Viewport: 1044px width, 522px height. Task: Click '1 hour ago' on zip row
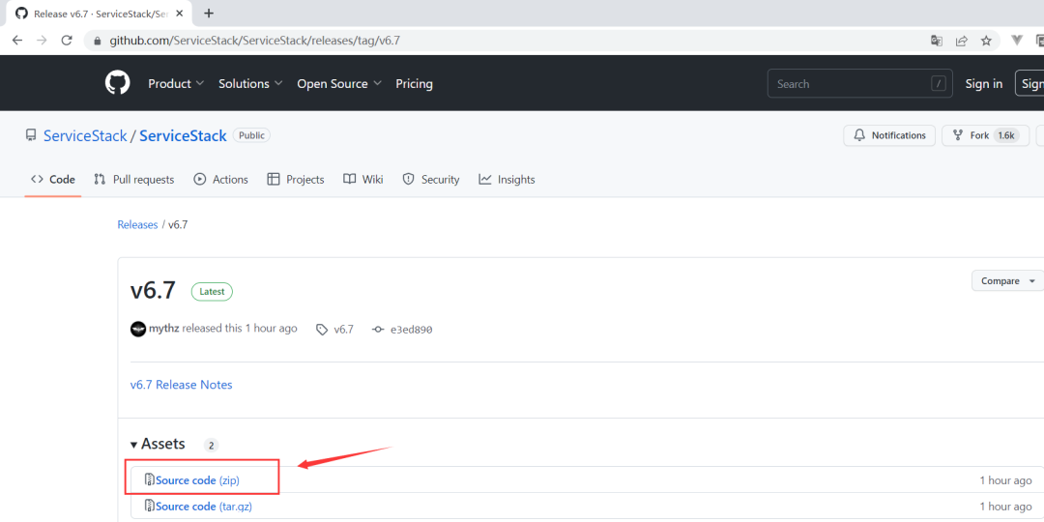coord(1005,480)
